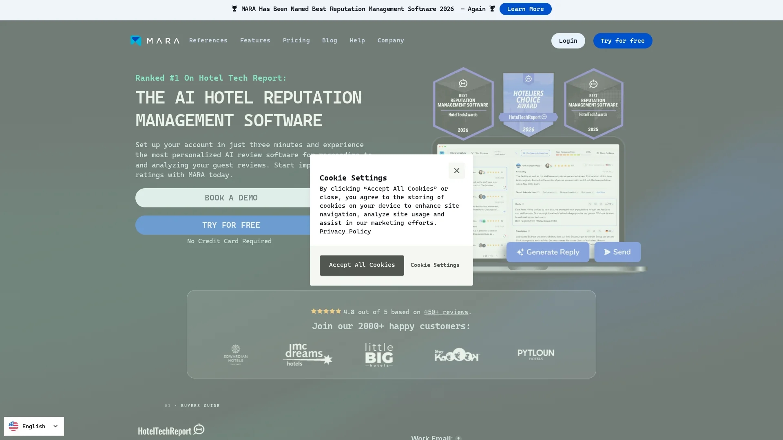
Task: Click the trophy icon left of the banner text
Action: coord(234,9)
